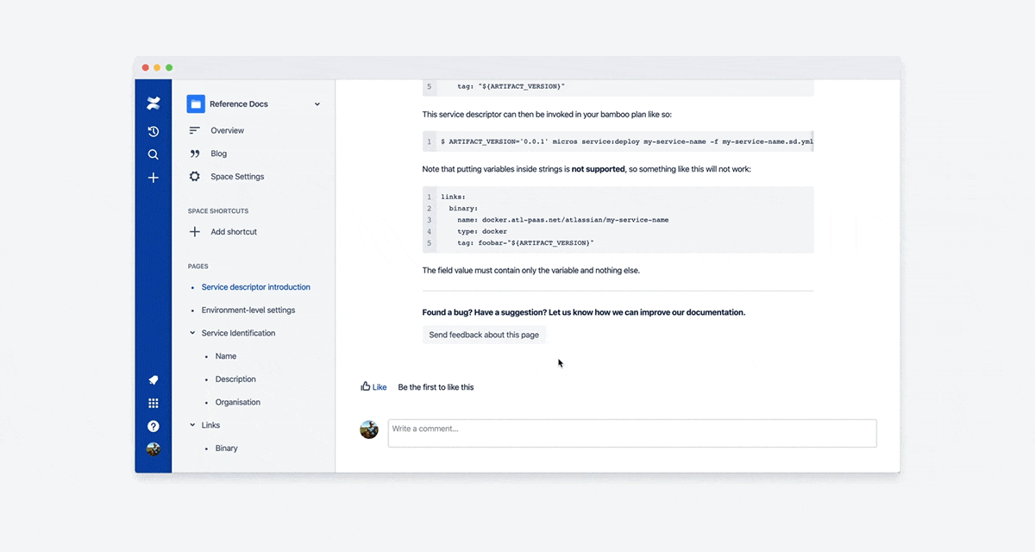
Task: Open Service Identification page
Action: [238, 333]
